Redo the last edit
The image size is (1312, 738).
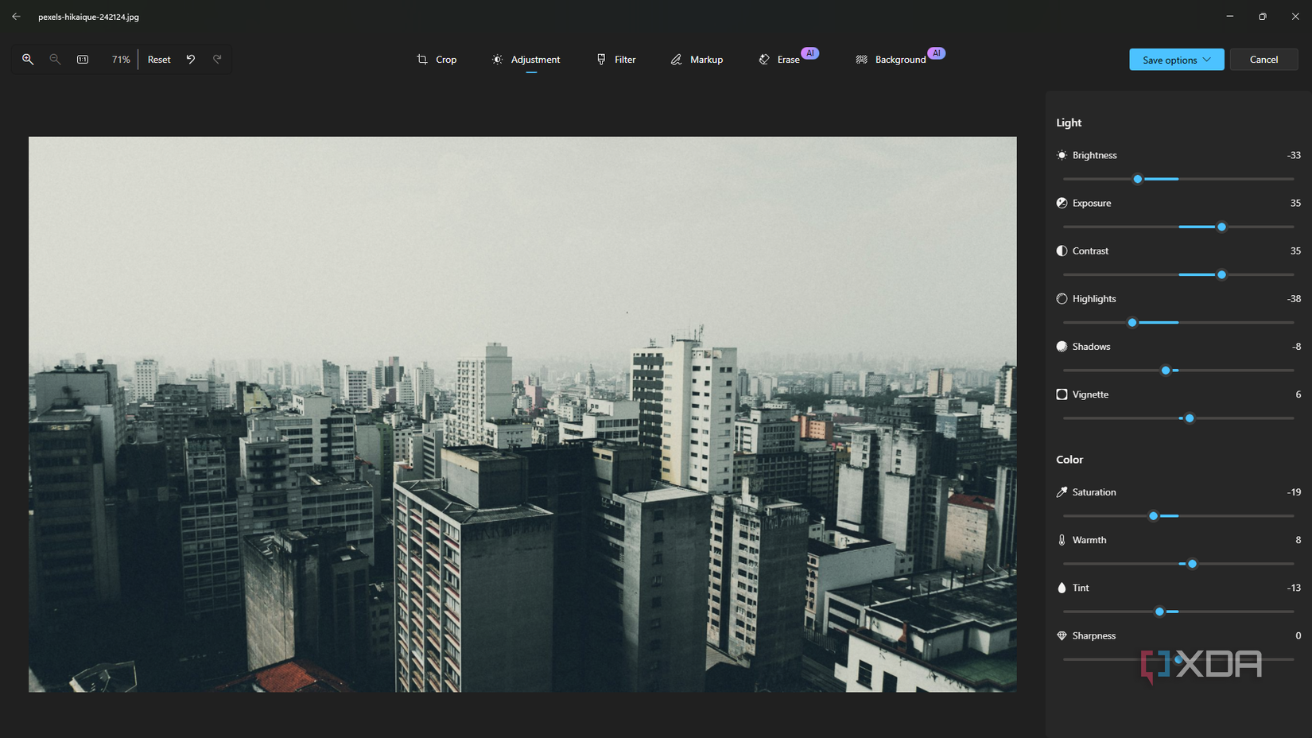[x=217, y=59]
